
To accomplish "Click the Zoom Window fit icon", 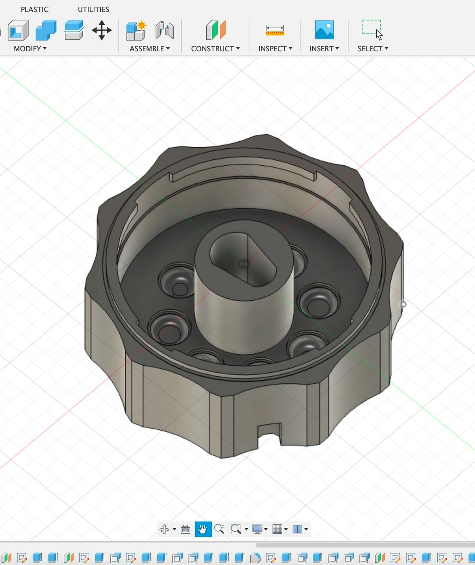I will point(236,529).
